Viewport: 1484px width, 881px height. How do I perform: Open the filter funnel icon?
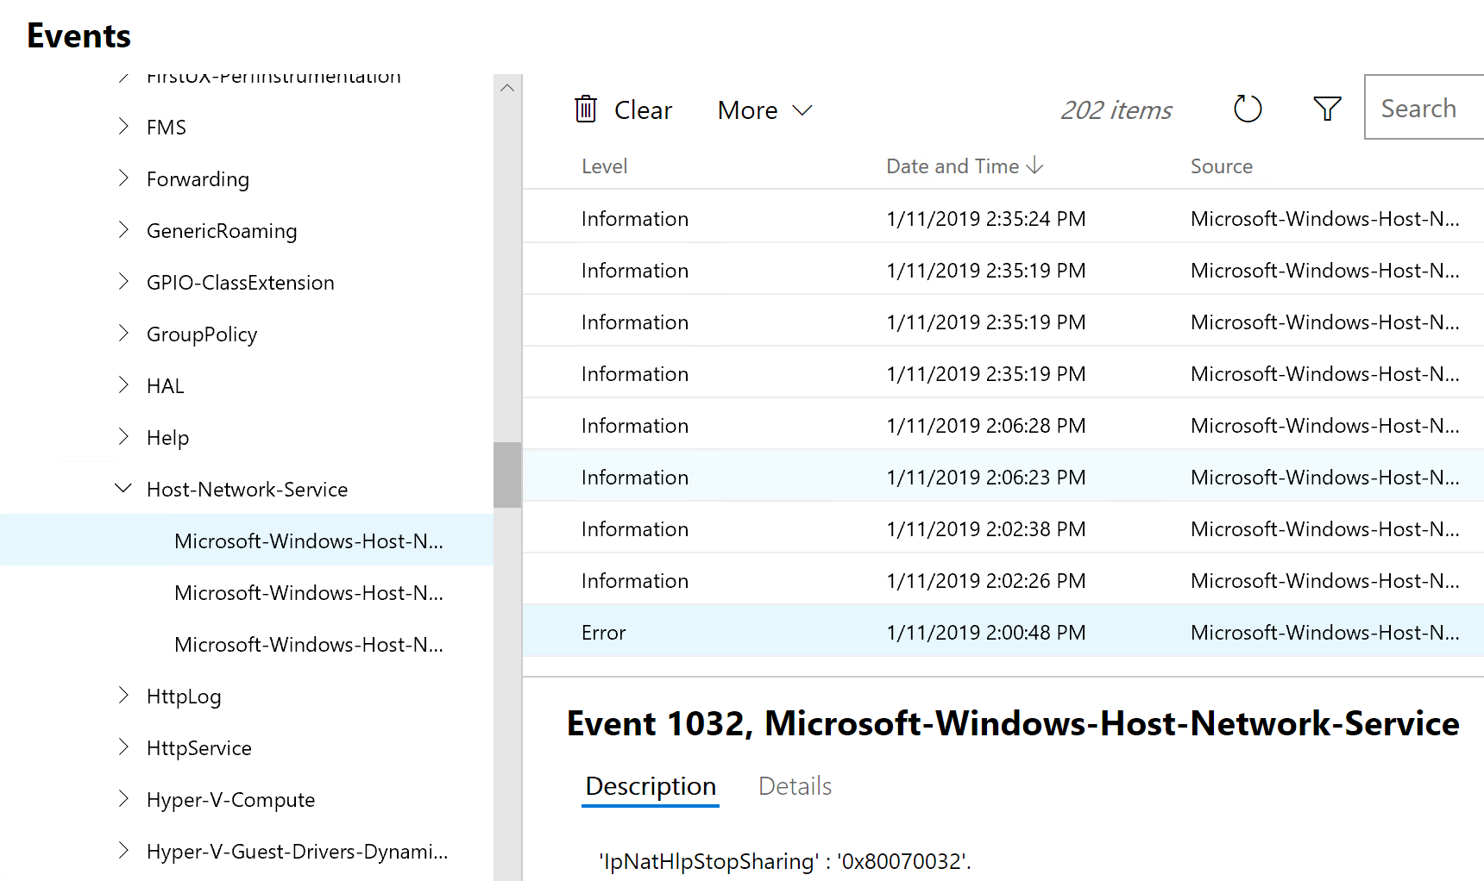tap(1327, 109)
